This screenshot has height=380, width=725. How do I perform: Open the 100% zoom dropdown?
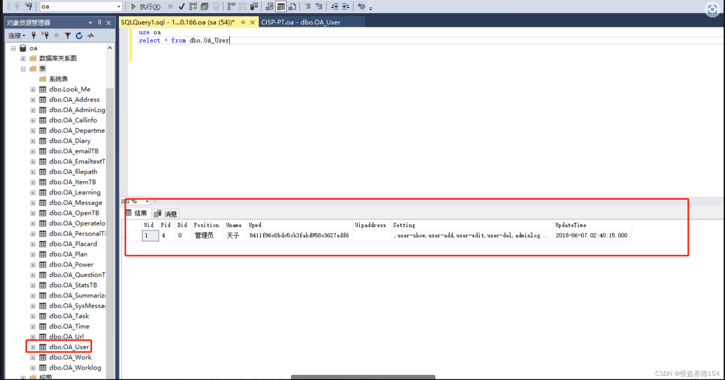click(147, 201)
